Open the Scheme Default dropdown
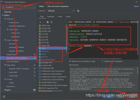140x100 pixels. coord(61,11)
